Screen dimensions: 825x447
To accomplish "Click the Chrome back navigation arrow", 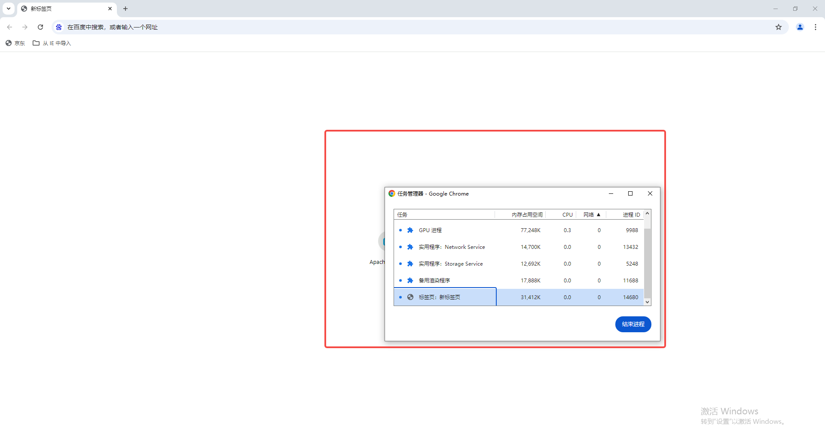I will point(9,27).
